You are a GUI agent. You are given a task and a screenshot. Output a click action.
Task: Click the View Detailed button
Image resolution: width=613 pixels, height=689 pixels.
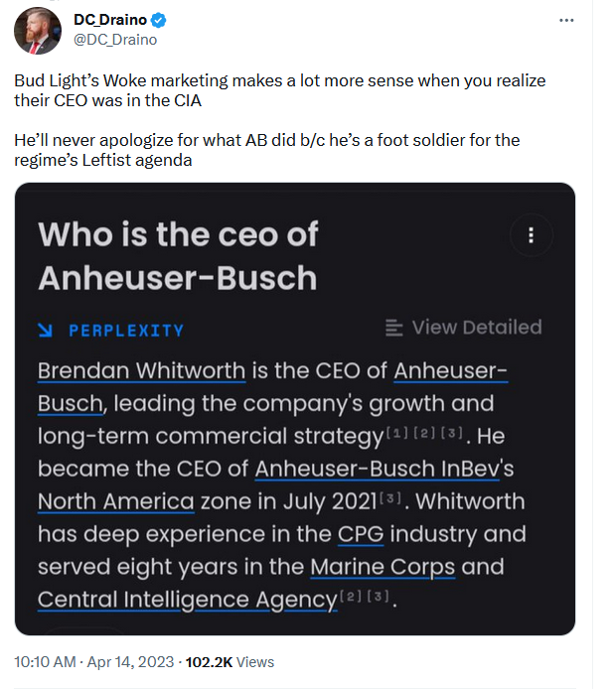[464, 328]
